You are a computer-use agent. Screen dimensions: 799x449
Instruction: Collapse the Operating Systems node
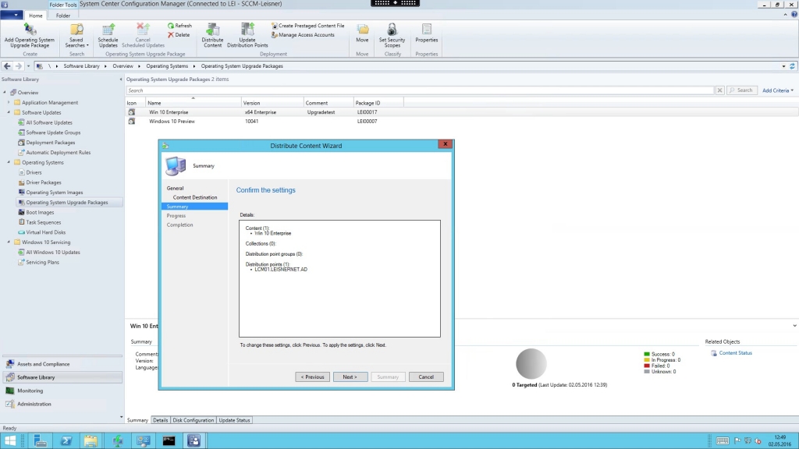coord(9,162)
